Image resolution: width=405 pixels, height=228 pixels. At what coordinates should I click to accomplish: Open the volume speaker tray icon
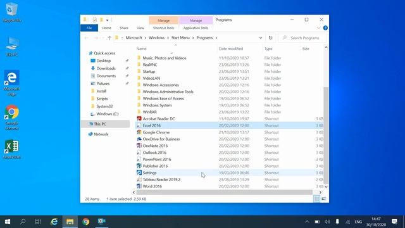327,222
